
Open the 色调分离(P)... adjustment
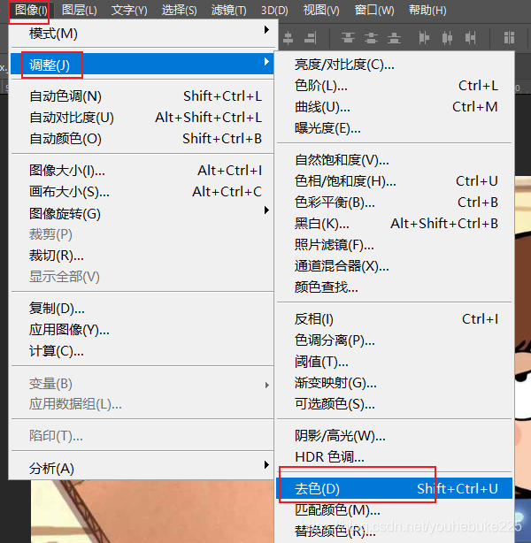coord(395,340)
